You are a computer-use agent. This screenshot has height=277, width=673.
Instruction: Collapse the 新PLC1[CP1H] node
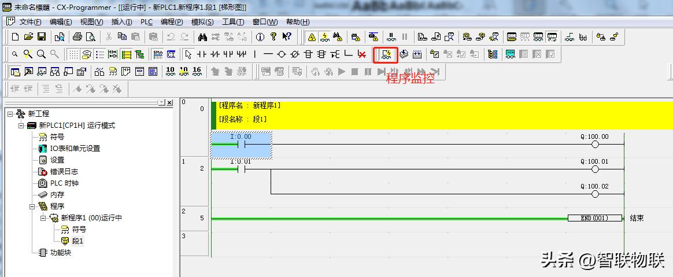pos(21,125)
